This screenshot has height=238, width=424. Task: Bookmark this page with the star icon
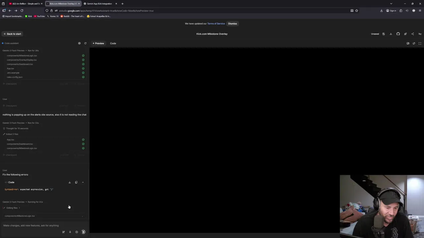tap(356, 11)
